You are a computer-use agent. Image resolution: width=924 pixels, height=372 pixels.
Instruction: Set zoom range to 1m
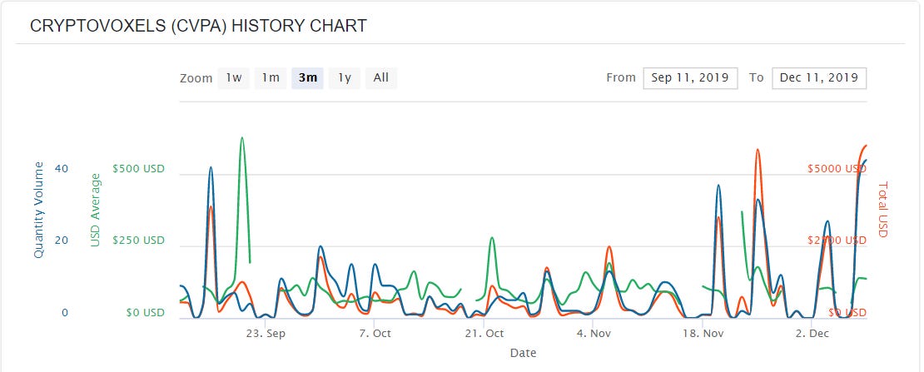(271, 78)
